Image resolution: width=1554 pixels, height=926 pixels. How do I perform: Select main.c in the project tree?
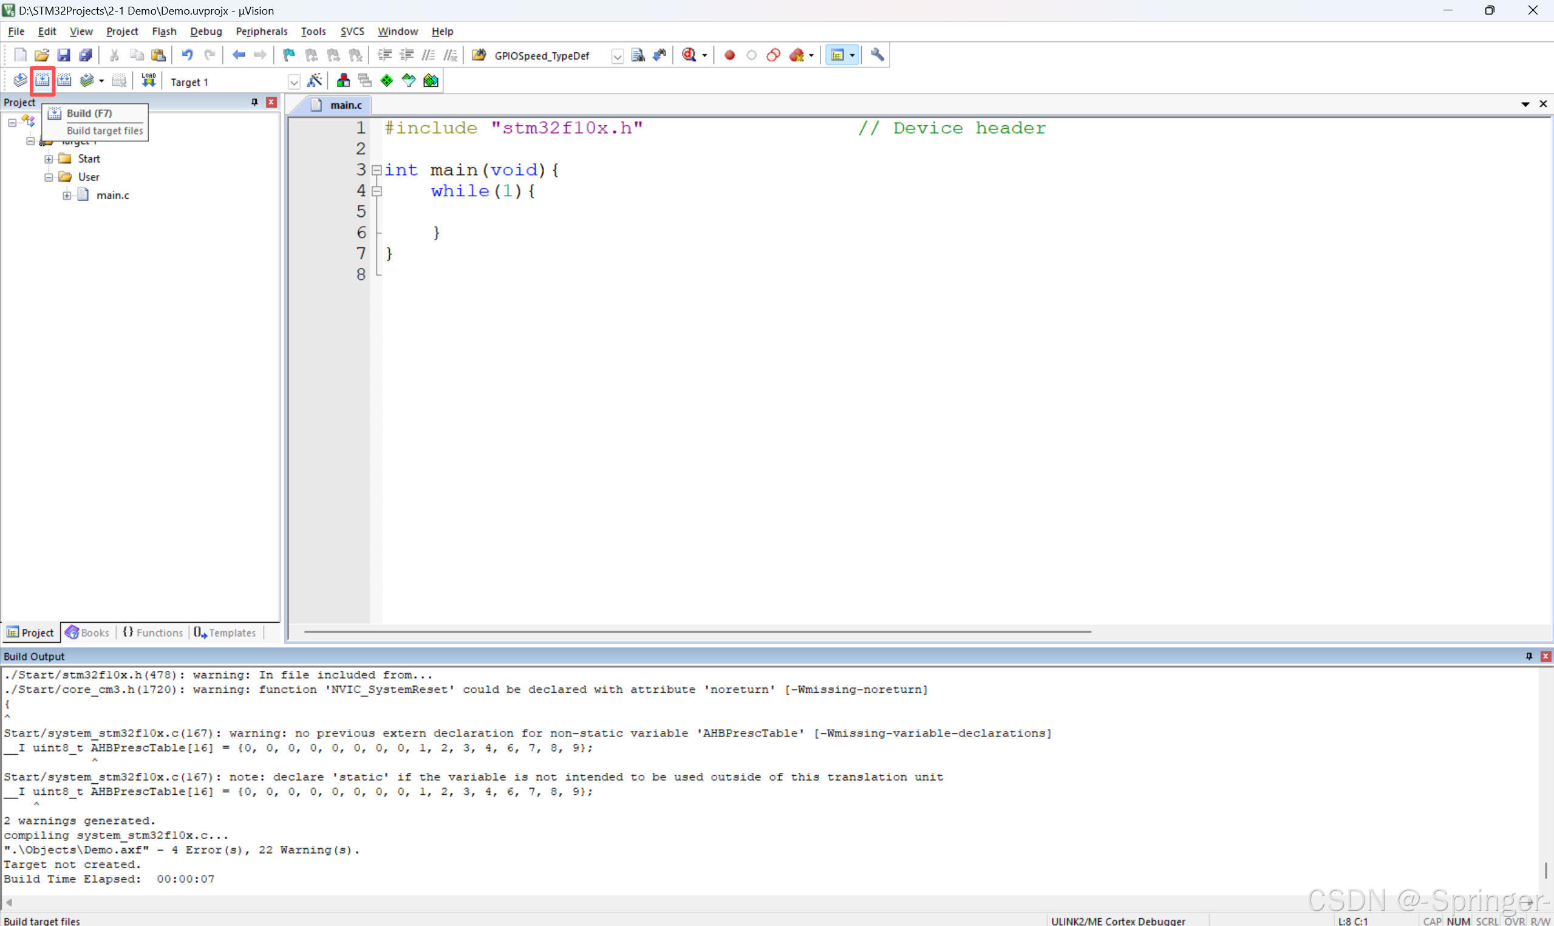click(x=113, y=195)
